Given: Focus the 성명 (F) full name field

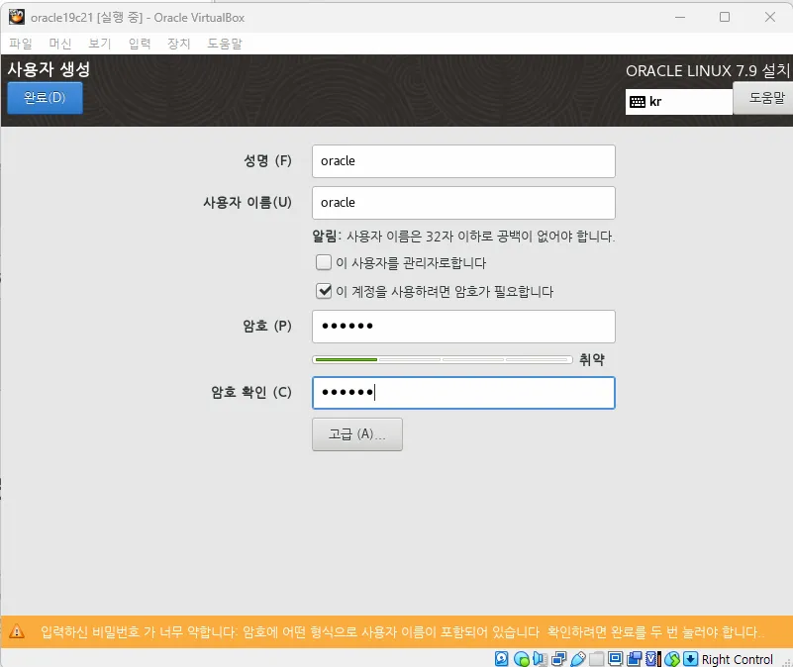Looking at the screenshot, I should pyautogui.click(x=463, y=161).
